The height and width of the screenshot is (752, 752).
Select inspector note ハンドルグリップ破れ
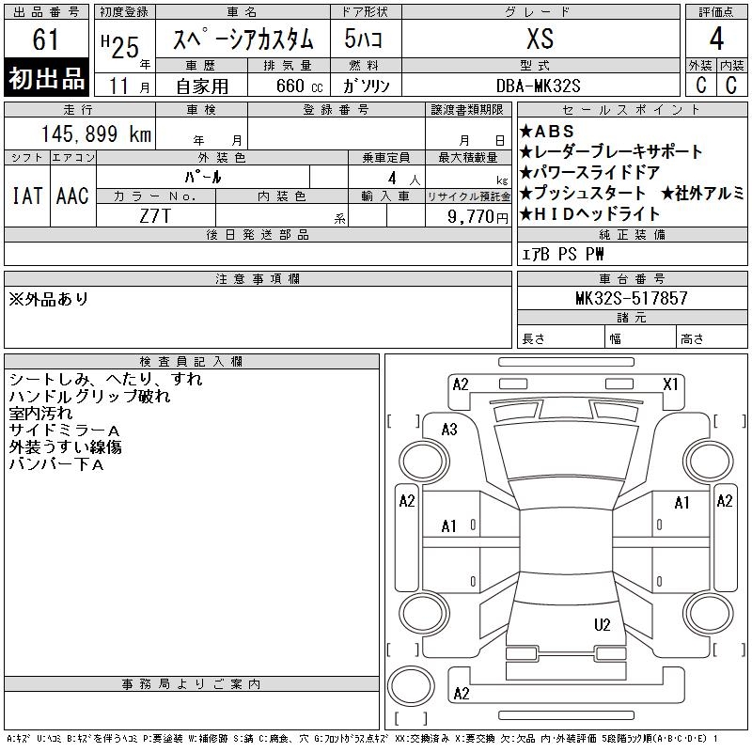(x=89, y=397)
